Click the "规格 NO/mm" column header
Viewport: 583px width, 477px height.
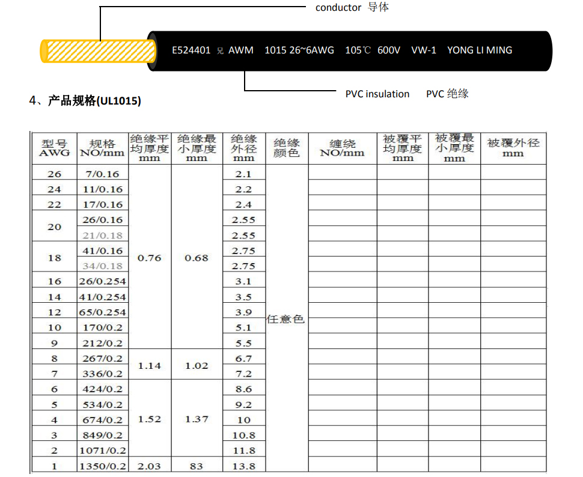click(x=102, y=148)
